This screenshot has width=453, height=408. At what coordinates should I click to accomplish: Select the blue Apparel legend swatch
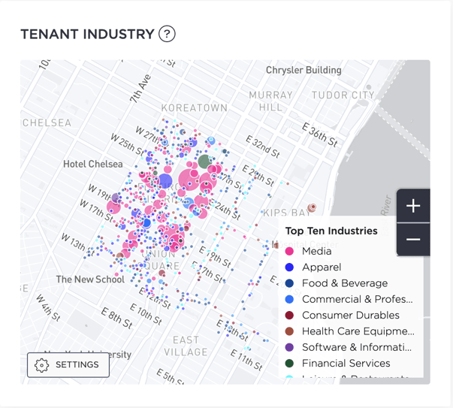pyautogui.click(x=289, y=267)
